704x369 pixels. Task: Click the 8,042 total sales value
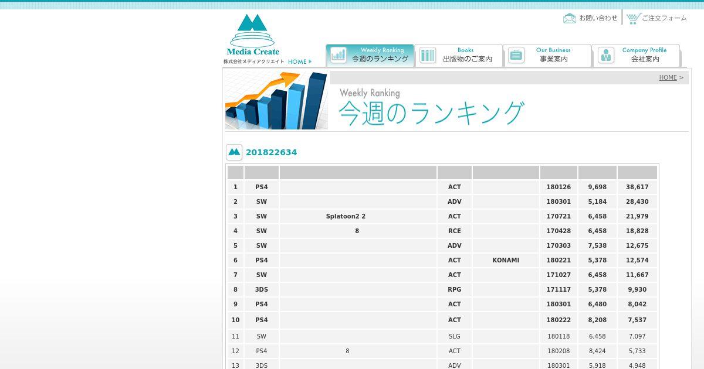[637, 304]
